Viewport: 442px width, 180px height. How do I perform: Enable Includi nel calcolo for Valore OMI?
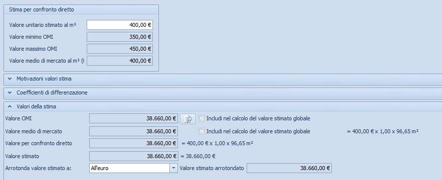point(201,118)
